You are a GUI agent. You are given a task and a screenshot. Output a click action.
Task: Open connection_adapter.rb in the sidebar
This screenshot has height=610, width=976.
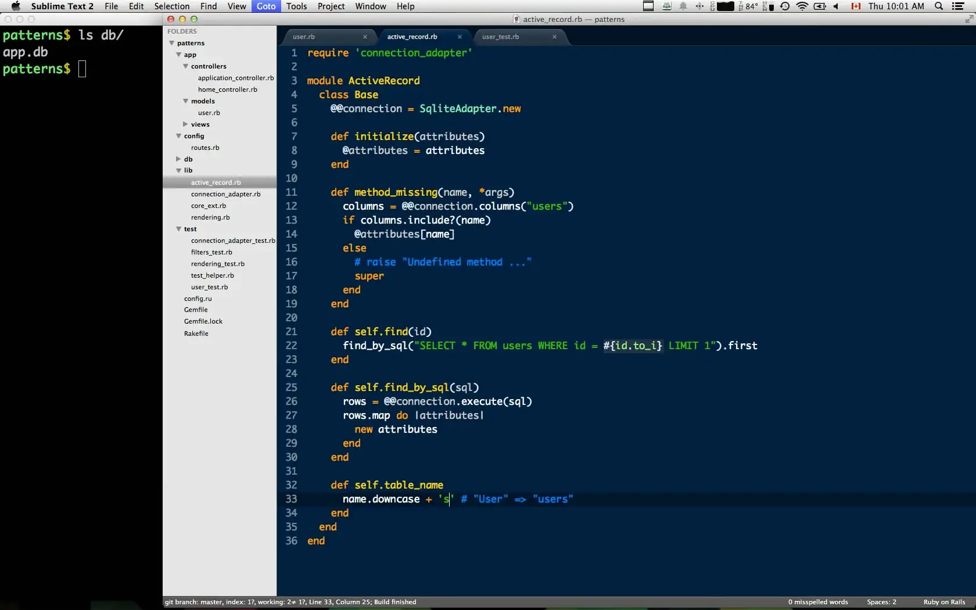coord(225,194)
